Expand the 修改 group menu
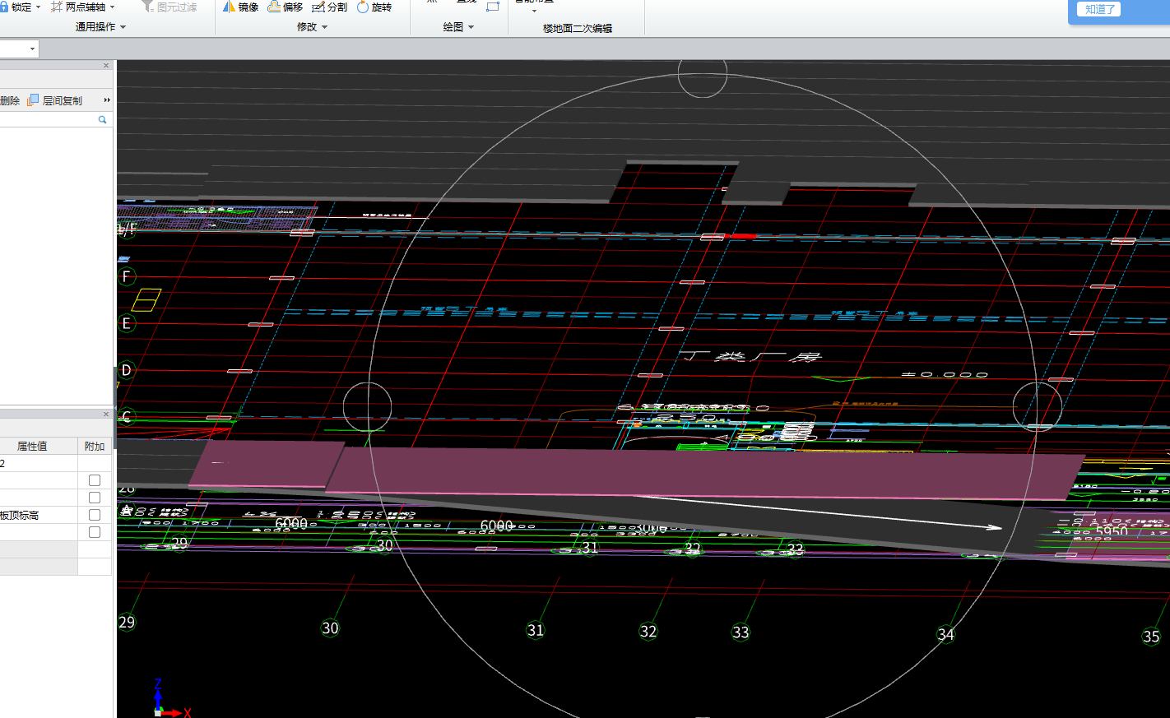Screen dimensions: 1170x718 325,27
